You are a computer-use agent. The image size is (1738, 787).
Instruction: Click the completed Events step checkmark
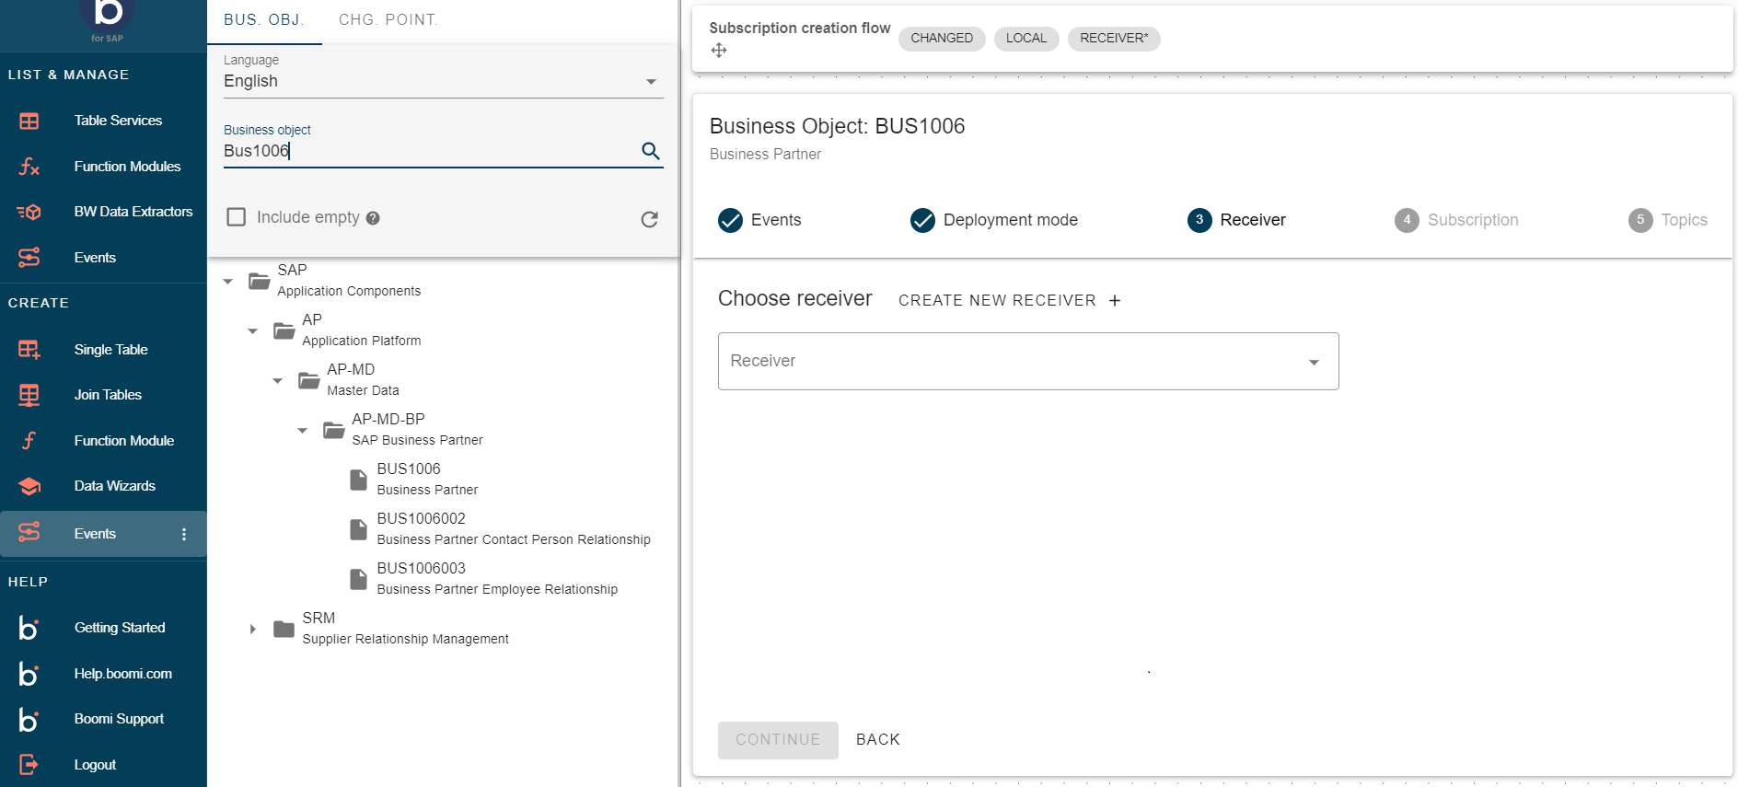tap(730, 220)
